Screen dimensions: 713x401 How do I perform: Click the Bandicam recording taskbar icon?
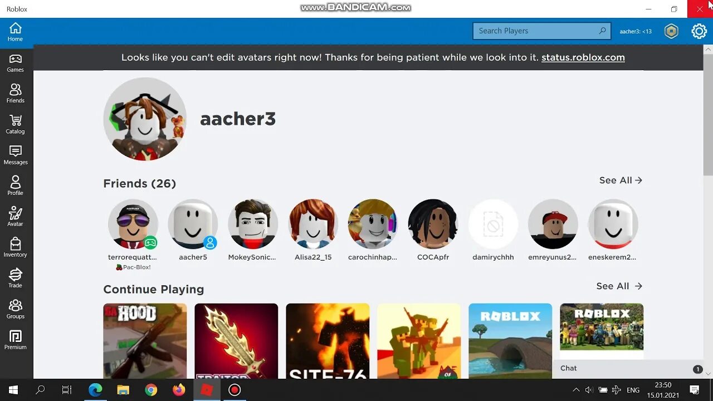pos(235,390)
